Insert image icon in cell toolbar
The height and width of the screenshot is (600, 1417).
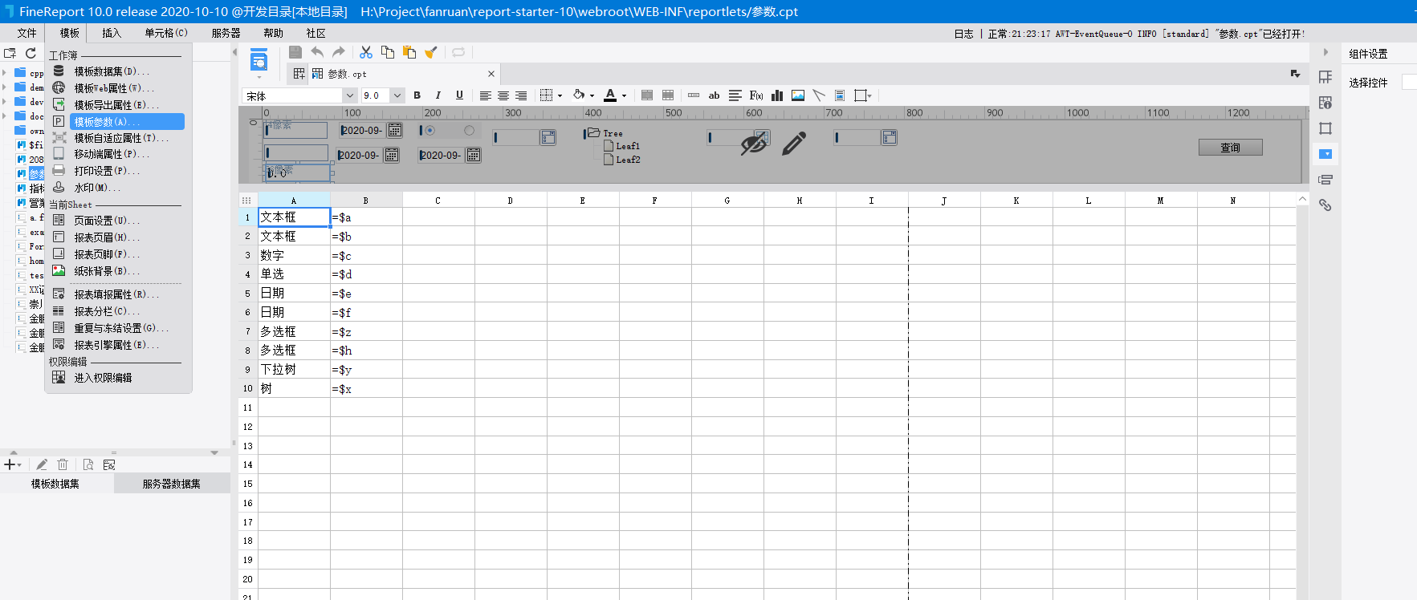(798, 95)
